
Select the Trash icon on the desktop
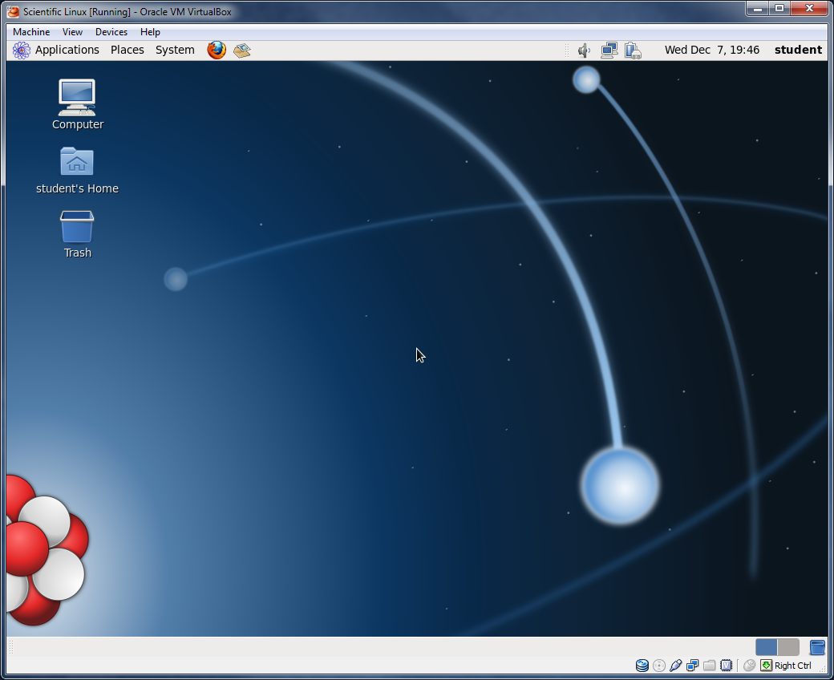coord(78,234)
